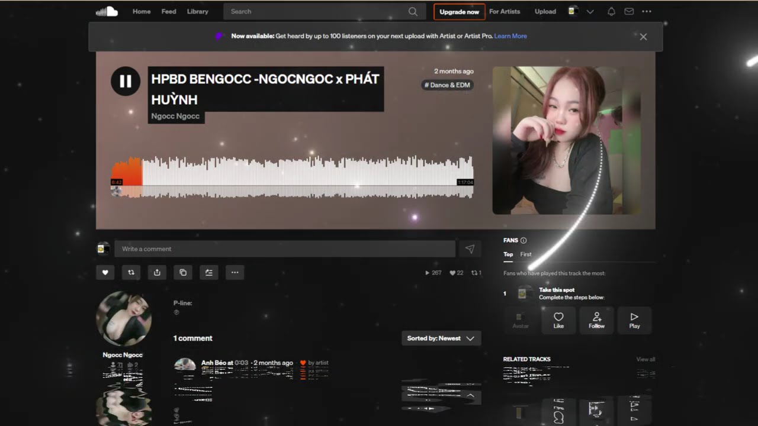Image resolution: width=758 pixels, height=426 pixels.
Task: Switch to First fans tab
Action: [x=526, y=254]
